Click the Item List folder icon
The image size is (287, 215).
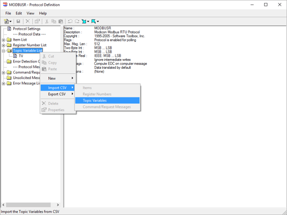point(9,40)
